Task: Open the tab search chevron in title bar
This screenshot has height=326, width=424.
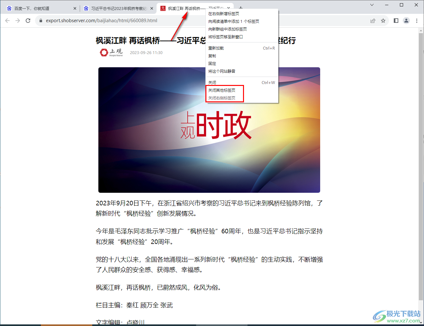Action: [x=372, y=5]
